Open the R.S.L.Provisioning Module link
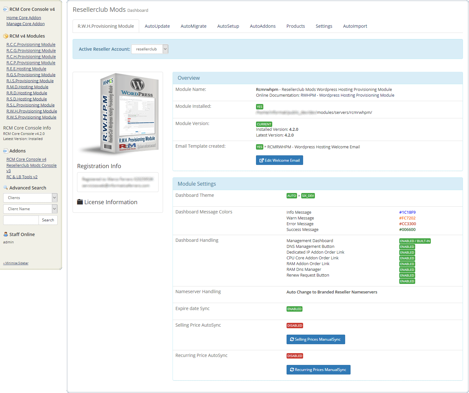This screenshot has width=469, height=393. (x=30, y=105)
